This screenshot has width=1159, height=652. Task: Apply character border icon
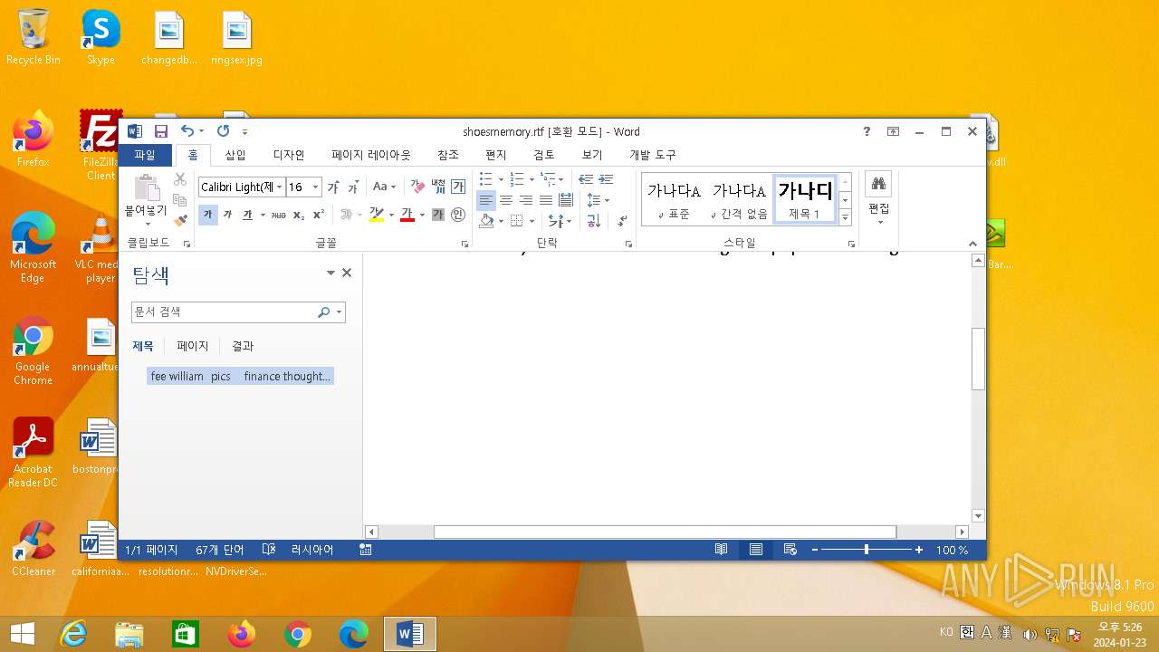(x=458, y=187)
